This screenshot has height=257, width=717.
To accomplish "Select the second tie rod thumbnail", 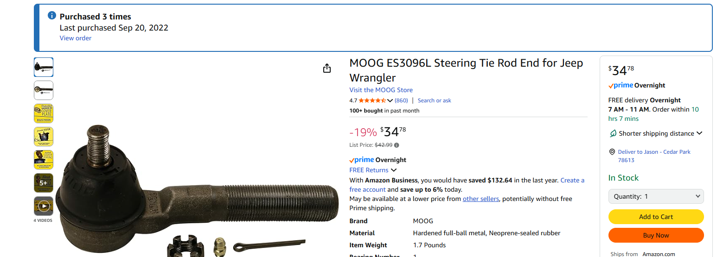I will click(44, 90).
